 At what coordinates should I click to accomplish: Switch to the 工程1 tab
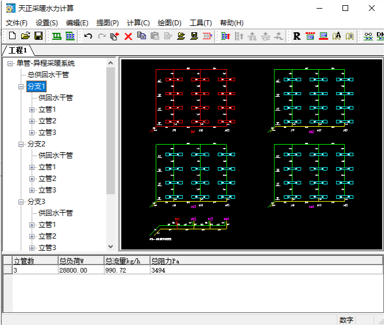click(17, 50)
